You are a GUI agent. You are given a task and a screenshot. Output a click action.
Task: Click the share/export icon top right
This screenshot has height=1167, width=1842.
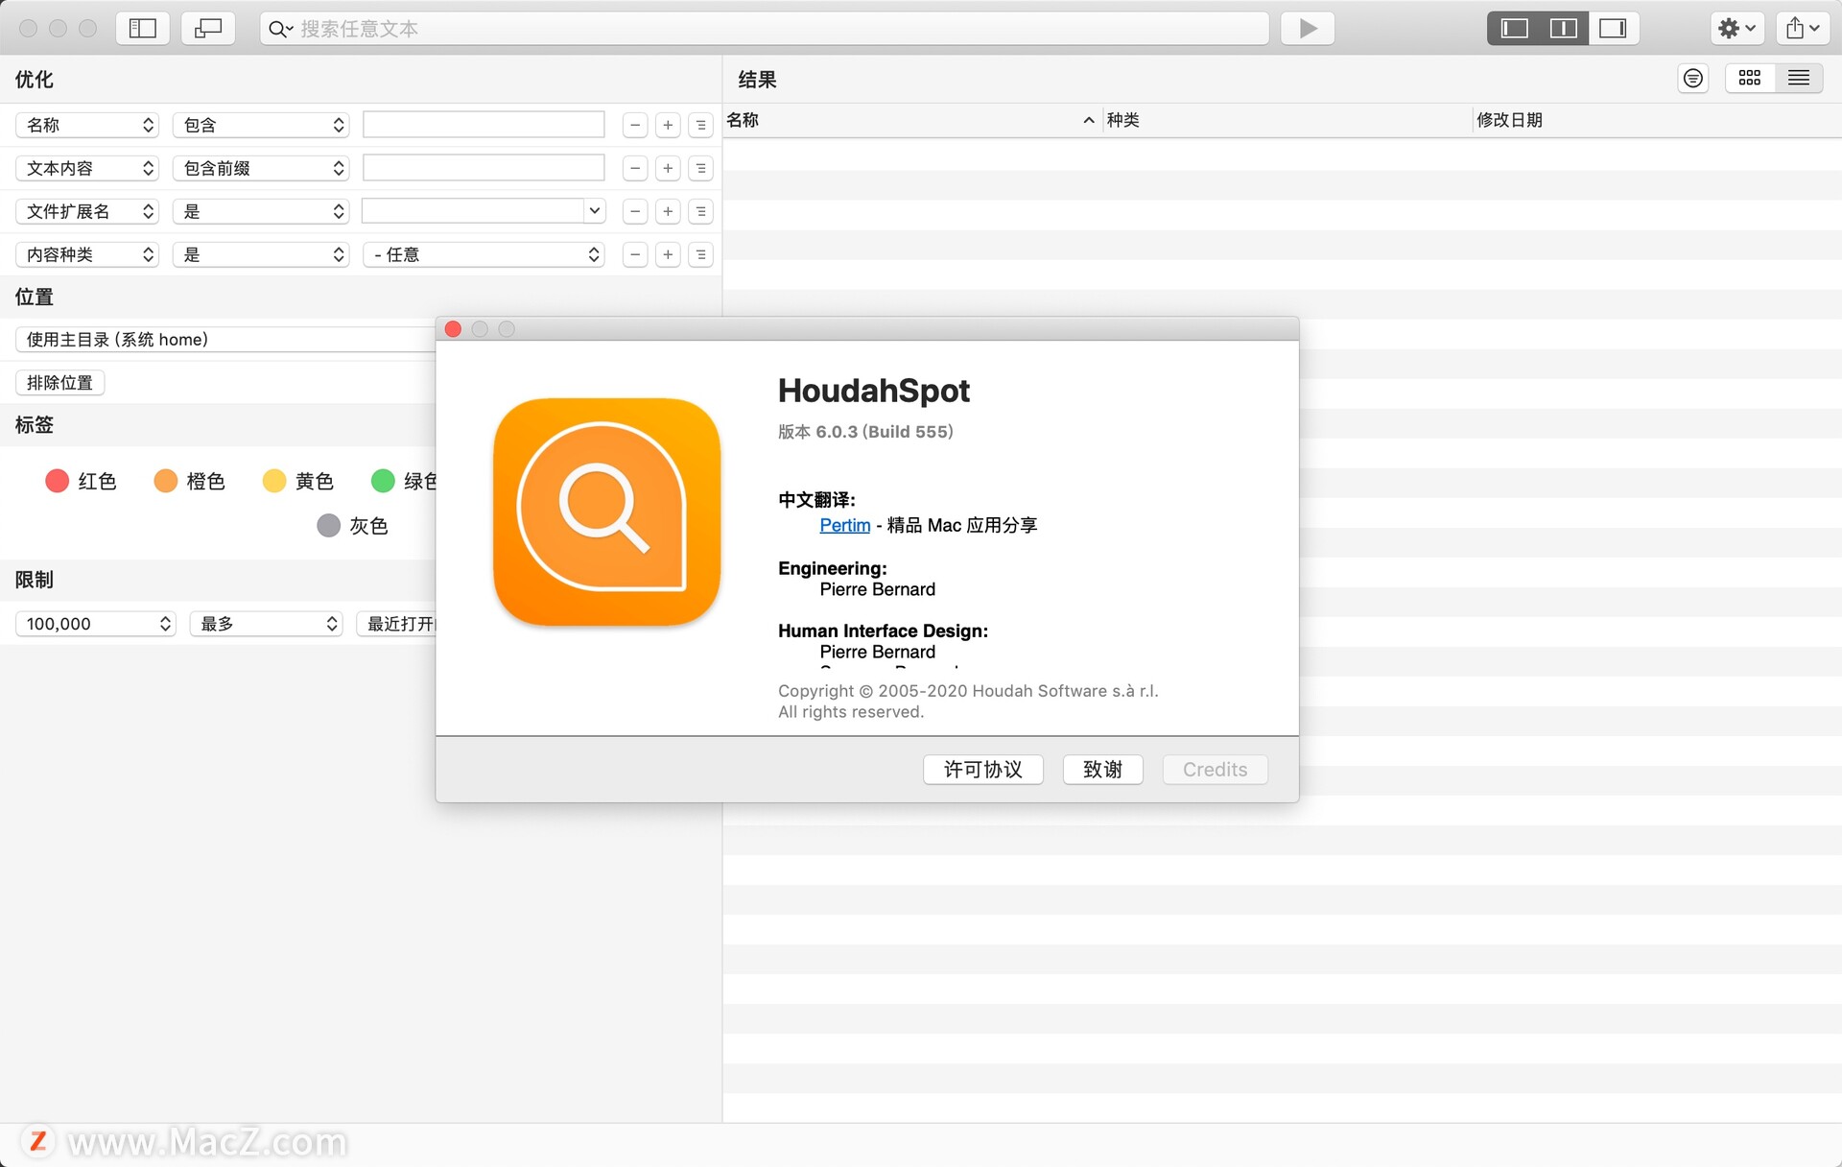pyautogui.click(x=1803, y=27)
